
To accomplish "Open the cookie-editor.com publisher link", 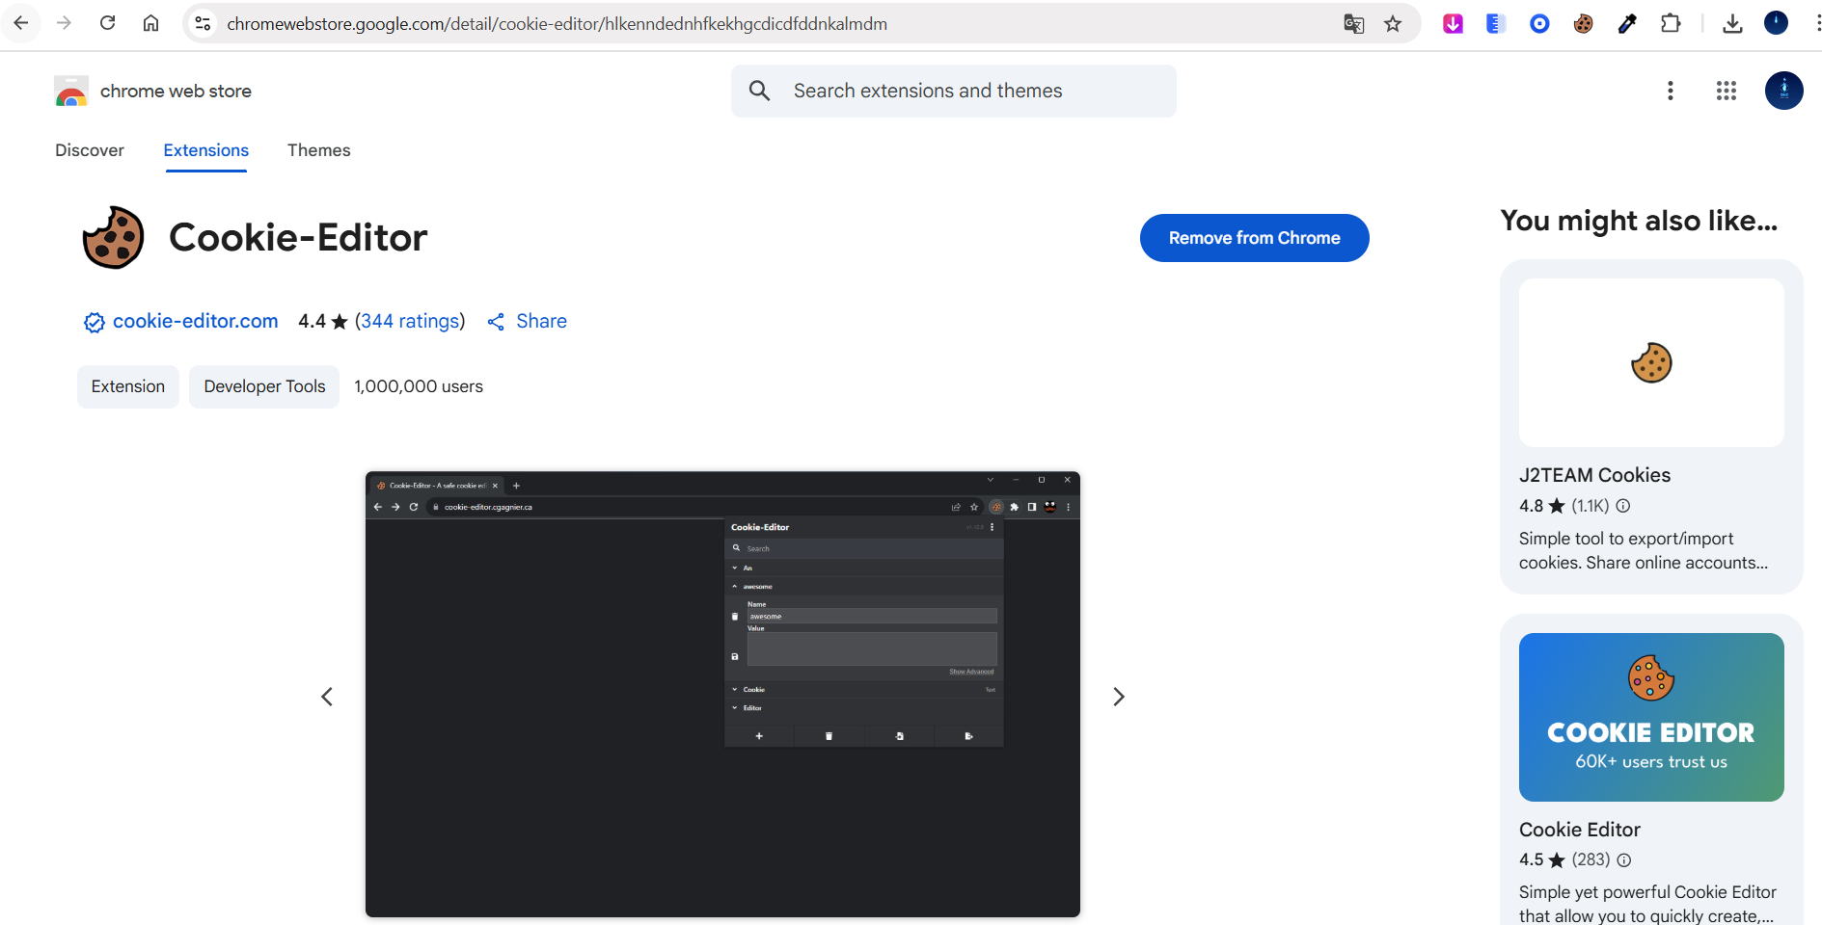I will tap(196, 321).
